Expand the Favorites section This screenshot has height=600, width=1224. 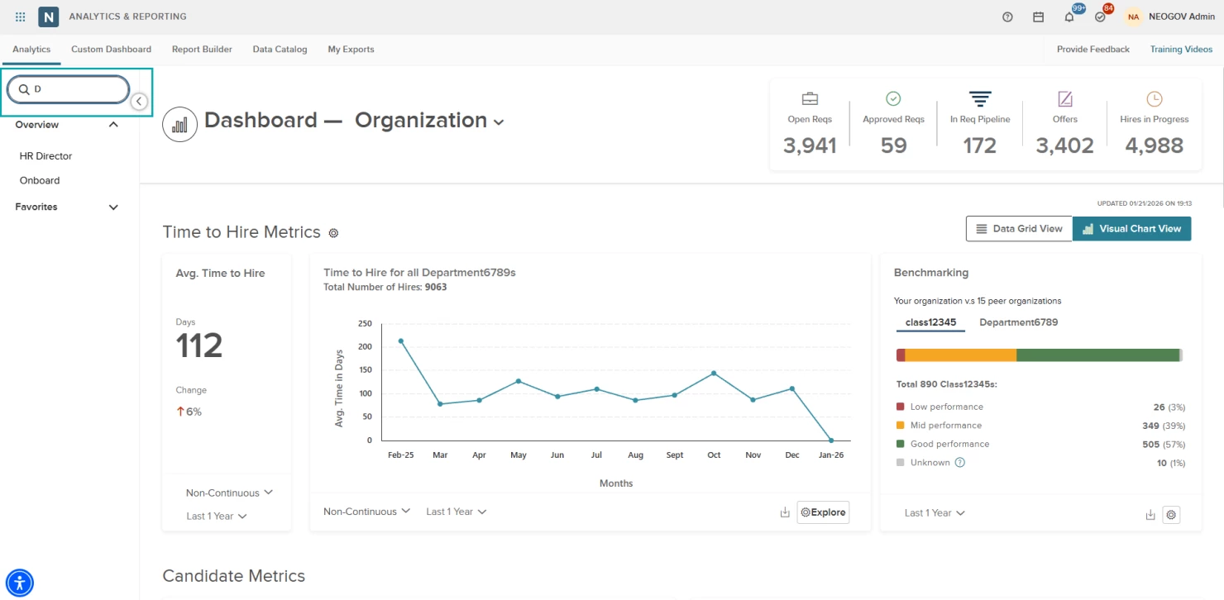113,207
